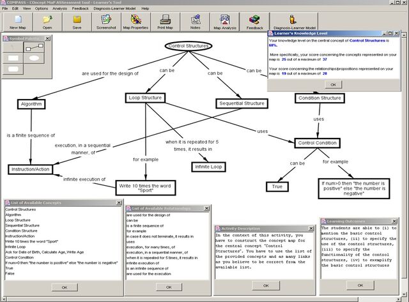Select 'False' in available concepts list

click(10, 274)
